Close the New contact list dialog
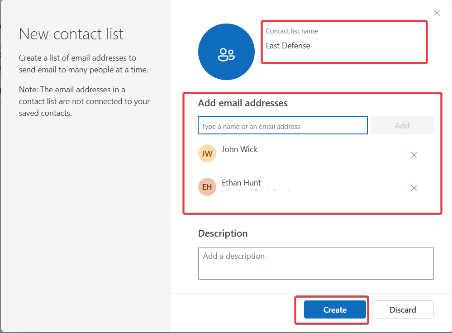 click(x=437, y=13)
